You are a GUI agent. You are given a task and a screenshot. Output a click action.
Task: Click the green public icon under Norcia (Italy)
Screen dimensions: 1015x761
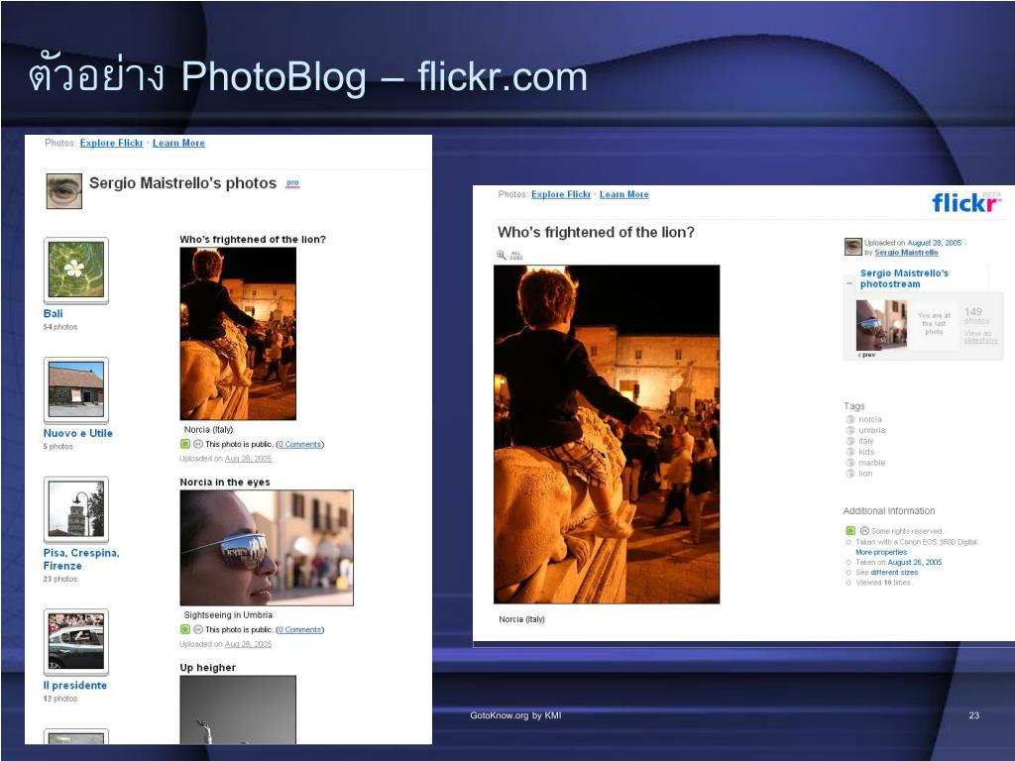click(185, 444)
